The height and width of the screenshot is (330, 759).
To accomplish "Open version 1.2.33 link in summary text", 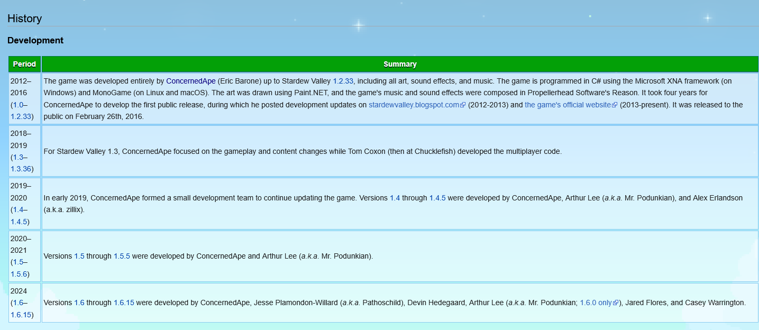I will click(x=343, y=81).
